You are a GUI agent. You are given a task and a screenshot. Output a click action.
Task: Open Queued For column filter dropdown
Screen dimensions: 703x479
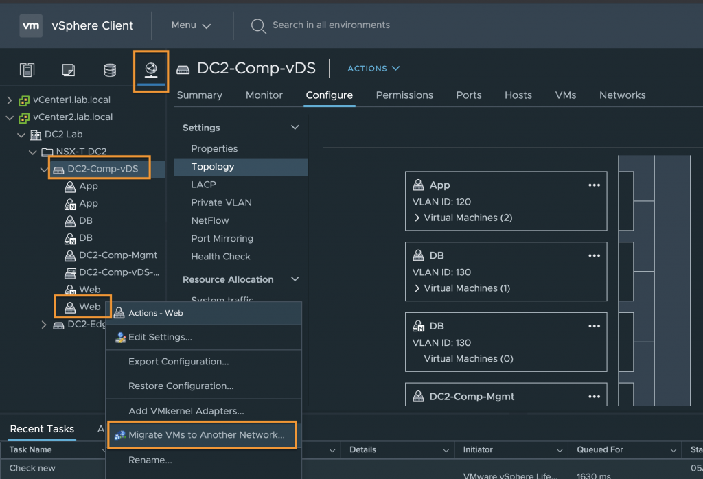click(673, 450)
